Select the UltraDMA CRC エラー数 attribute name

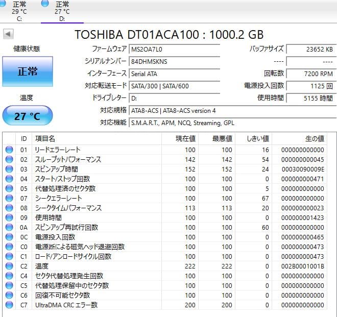point(66,305)
